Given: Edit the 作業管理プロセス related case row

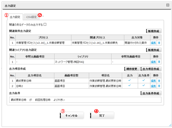Looking at the screenshot, I should click(154, 43).
